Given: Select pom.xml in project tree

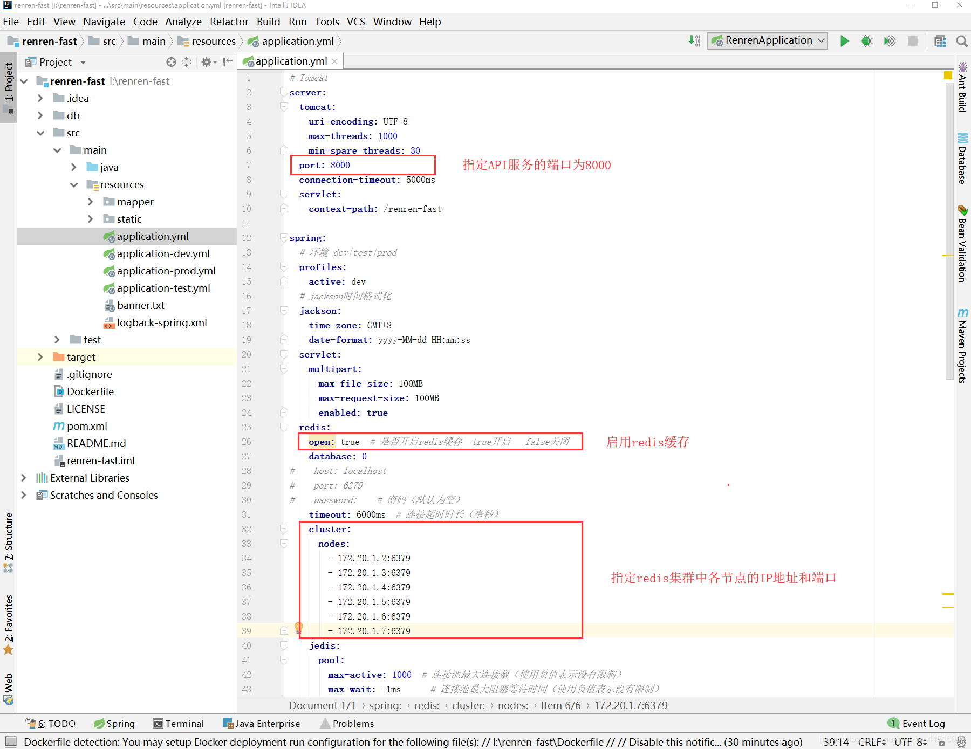Looking at the screenshot, I should click(87, 427).
